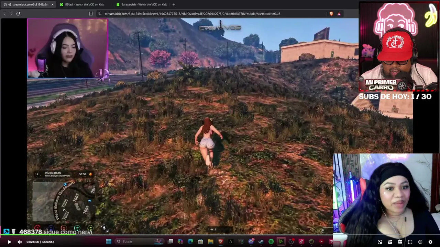The height and width of the screenshot is (247, 440).
Task: Open the video player settings gear
Action: pos(430,242)
